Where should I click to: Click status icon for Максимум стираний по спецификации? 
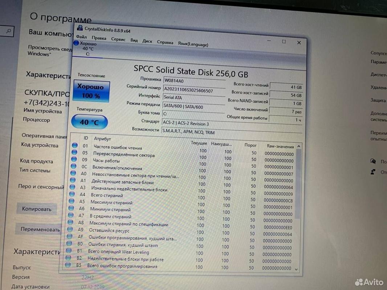click(x=70, y=222)
